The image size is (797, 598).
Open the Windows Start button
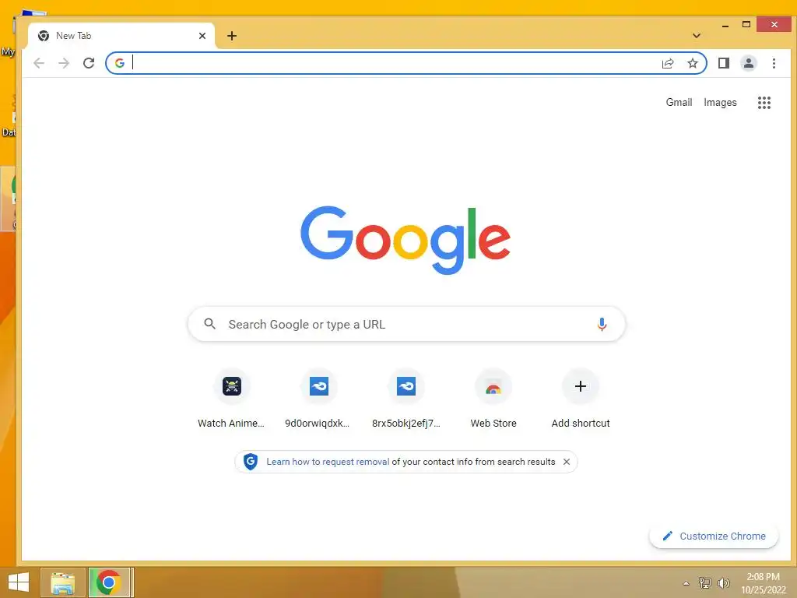[19, 582]
